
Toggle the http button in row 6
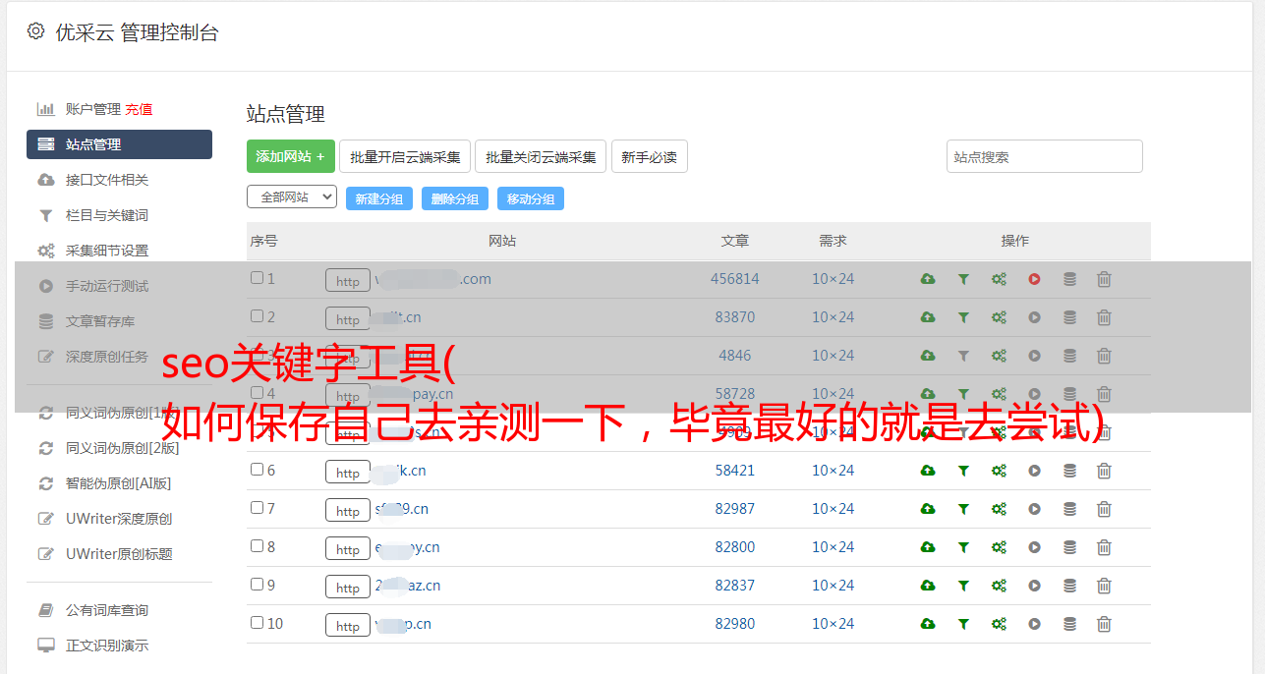coord(348,473)
